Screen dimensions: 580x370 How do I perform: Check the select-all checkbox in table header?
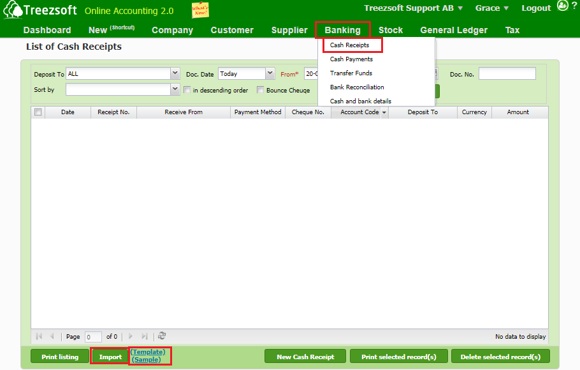click(x=38, y=112)
